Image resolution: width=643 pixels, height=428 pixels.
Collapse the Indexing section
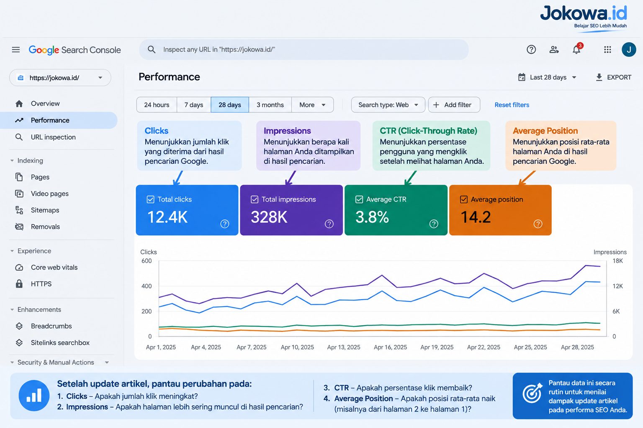tap(12, 160)
